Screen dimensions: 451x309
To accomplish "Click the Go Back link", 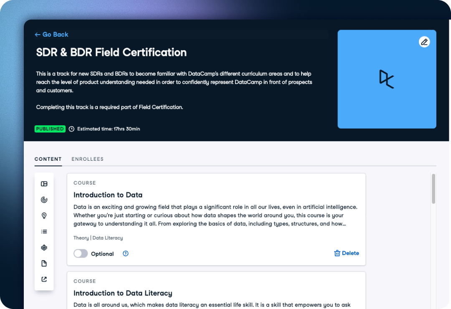I will click(x=51, y=35).
